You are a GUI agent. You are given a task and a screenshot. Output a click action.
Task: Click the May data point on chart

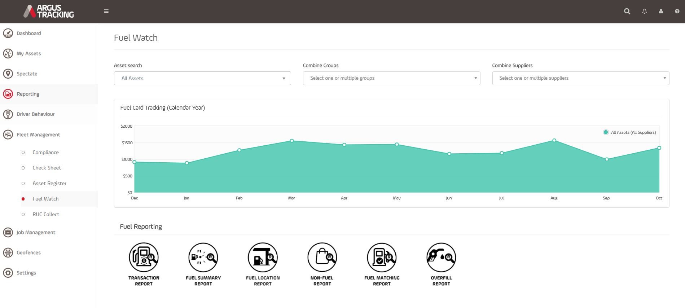coord(397,144)
